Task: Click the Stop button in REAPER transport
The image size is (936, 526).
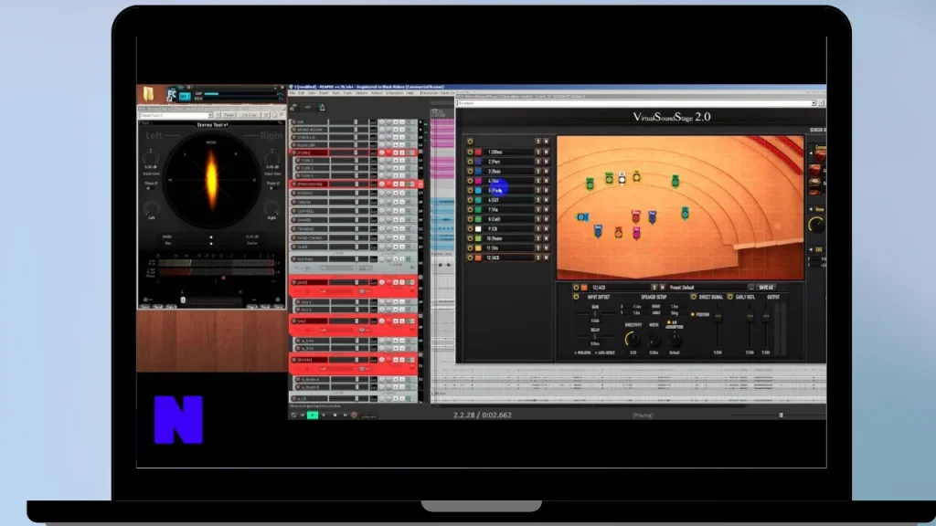Action: coord(335,416)
